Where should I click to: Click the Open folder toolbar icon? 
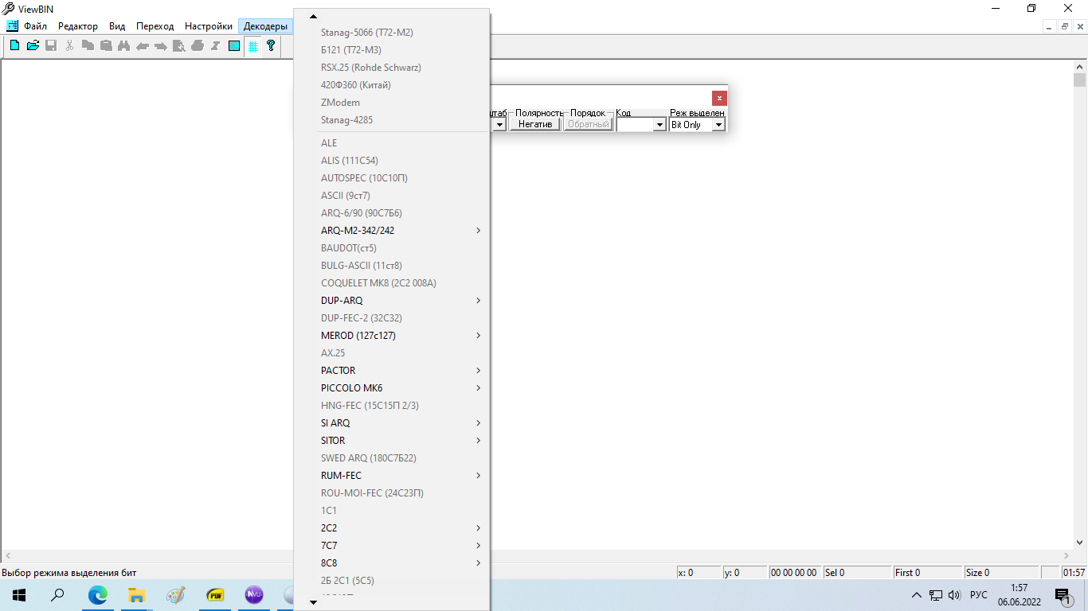point(33,46)
